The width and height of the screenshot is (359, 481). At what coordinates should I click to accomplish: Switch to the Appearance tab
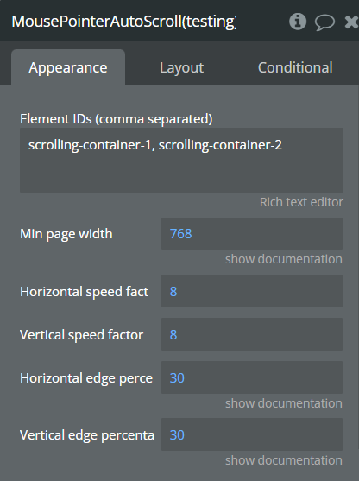[68, 67]
